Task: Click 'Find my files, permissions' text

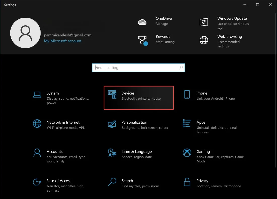Action: [141, 186]
